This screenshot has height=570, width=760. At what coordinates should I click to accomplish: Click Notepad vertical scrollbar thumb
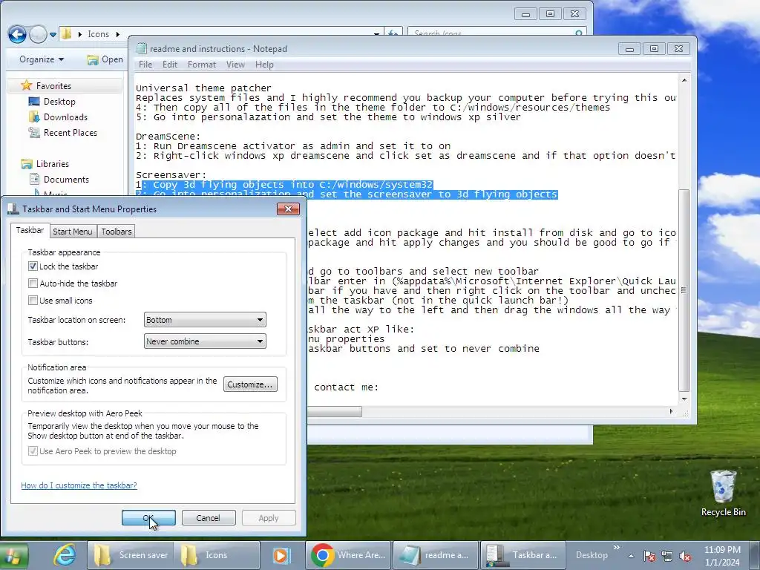point(684,290)
